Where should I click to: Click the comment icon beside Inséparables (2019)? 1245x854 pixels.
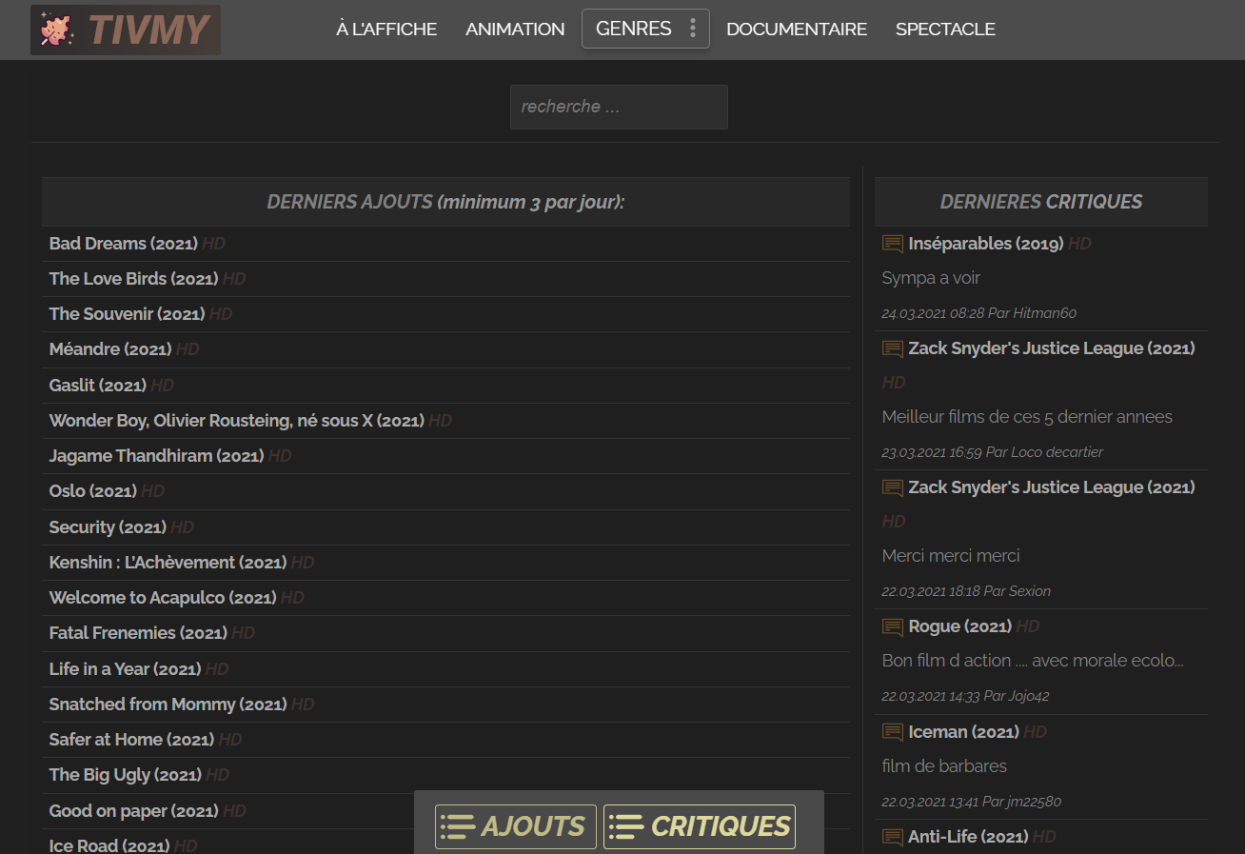(893, 244)
